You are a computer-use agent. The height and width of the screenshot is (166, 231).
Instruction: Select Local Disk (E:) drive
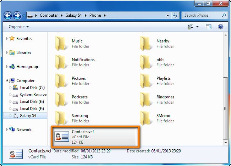tap(32, 101)
